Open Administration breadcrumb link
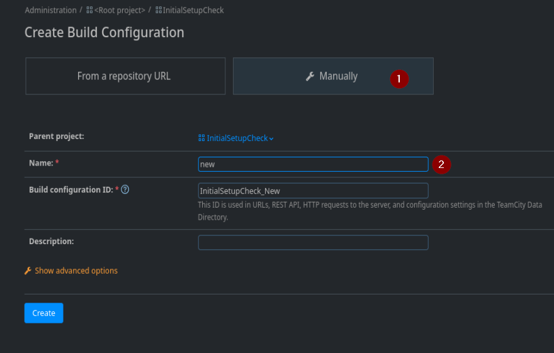 50,10
